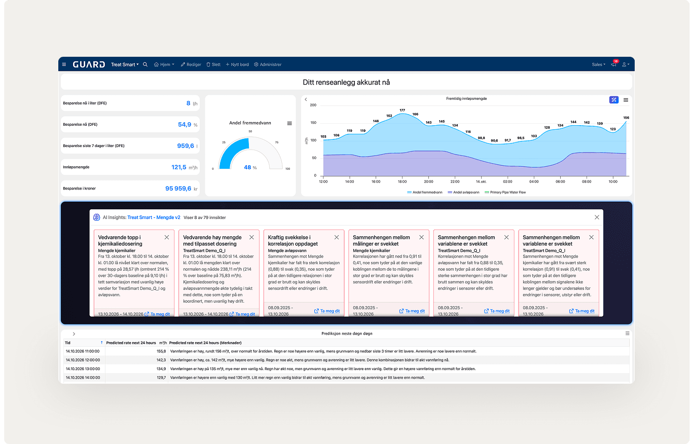Click the Innløpsmengde 121,5 value
Screen dimensions: 694x444
[x=178, y=167]
